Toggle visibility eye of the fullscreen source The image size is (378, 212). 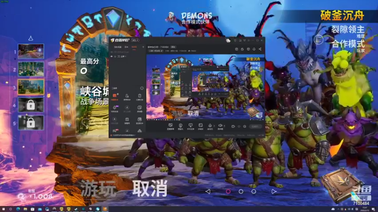[112, 57]
